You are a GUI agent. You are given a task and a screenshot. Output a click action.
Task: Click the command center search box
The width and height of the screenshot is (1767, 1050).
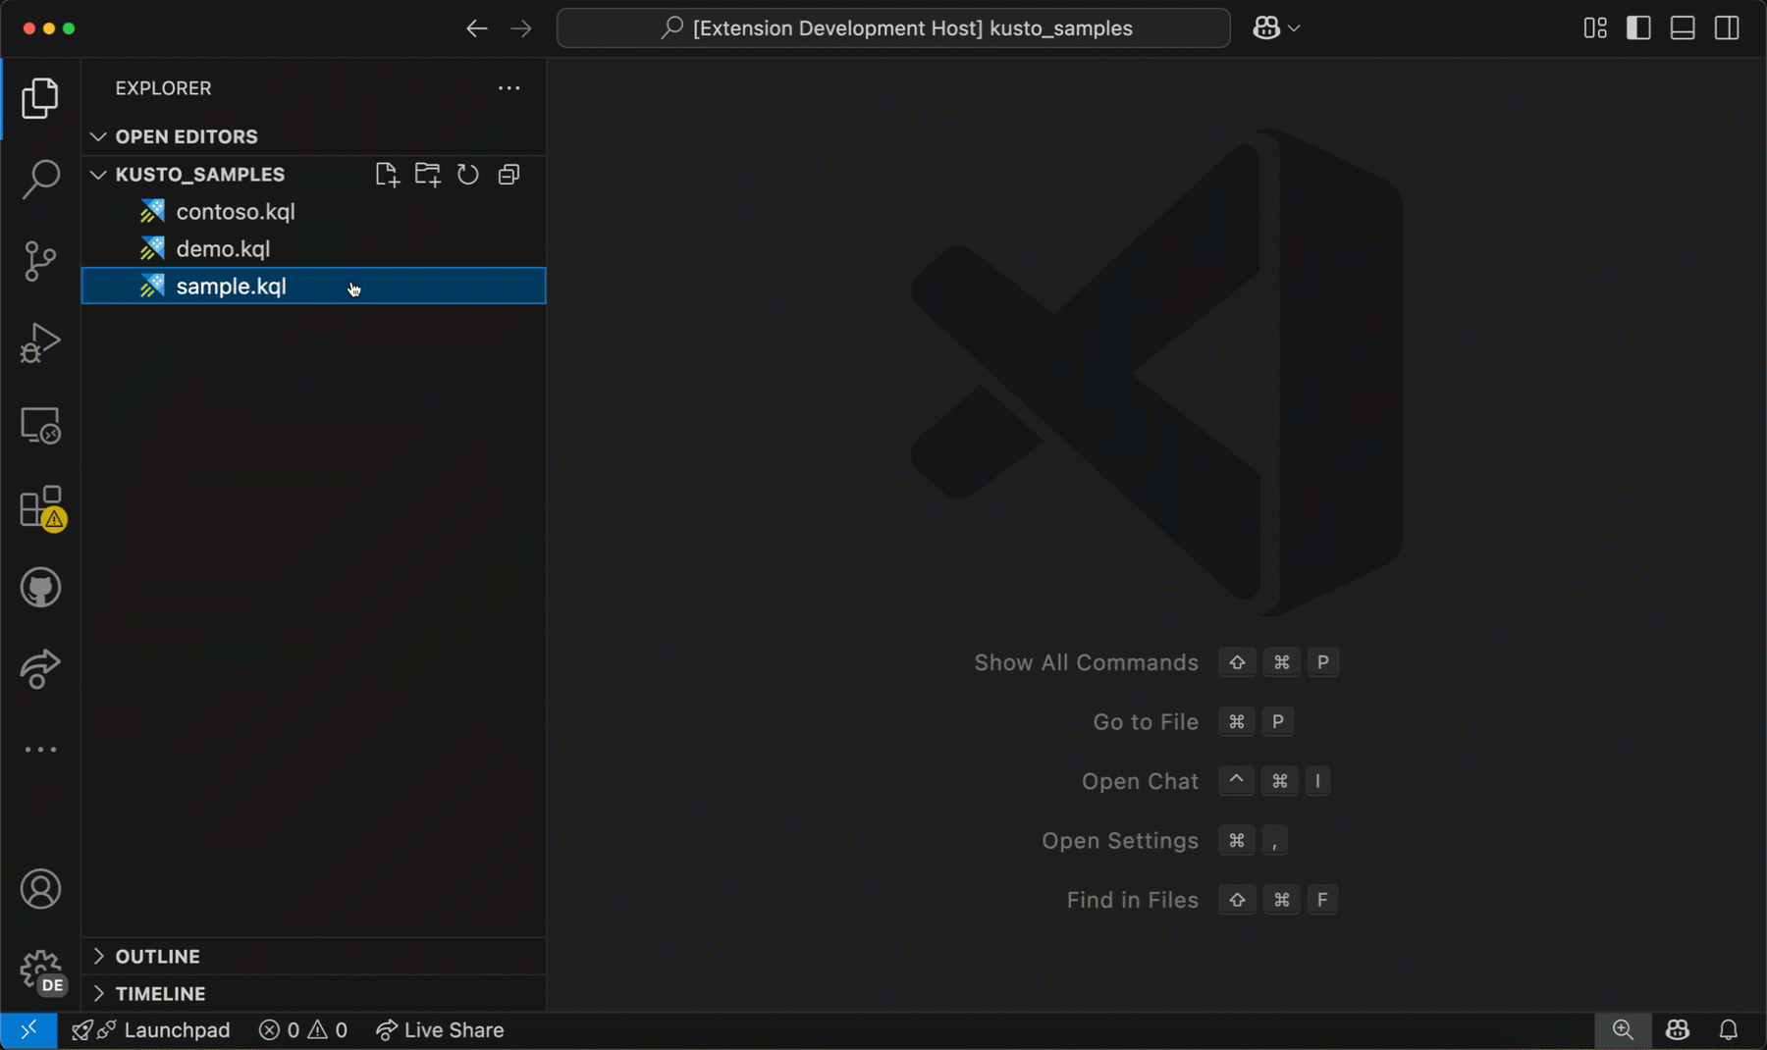pyautogui.click(x=893, y=28)
